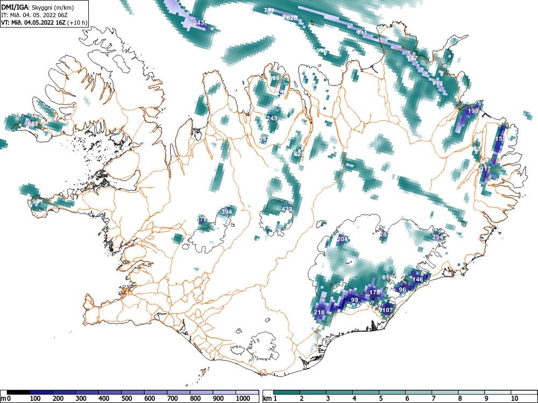This screenshot has width=538, height=403.
Task: Click the visibility value '96' on the map
Action: tap(402, 290)
